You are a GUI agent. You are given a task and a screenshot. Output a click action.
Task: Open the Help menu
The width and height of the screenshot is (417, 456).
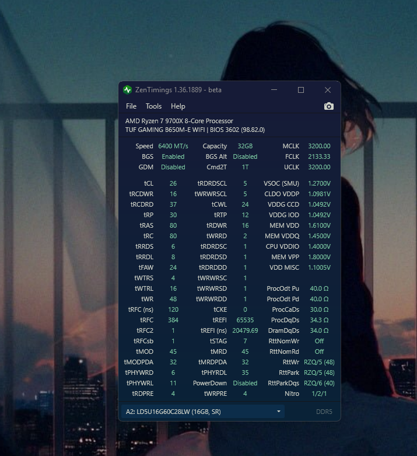pyautogui.click(x=178, y=106)
